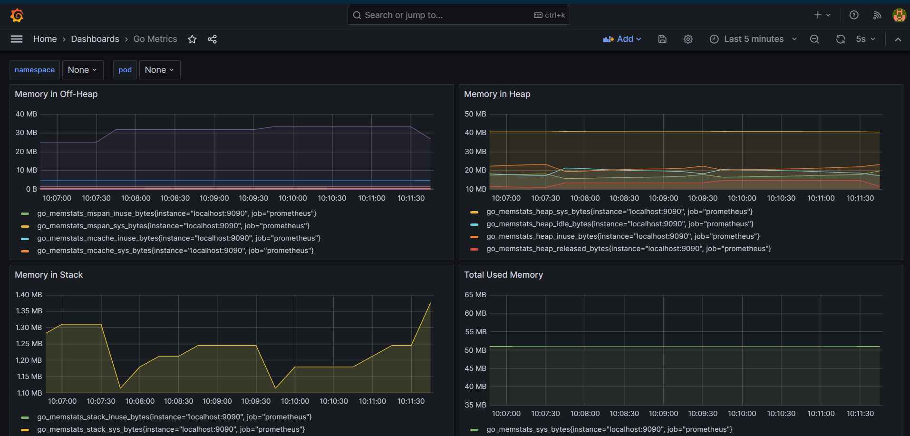Click the yellow heap_sys_bytes color swatch
Viewport: 910px width, 436px height.
474,212
